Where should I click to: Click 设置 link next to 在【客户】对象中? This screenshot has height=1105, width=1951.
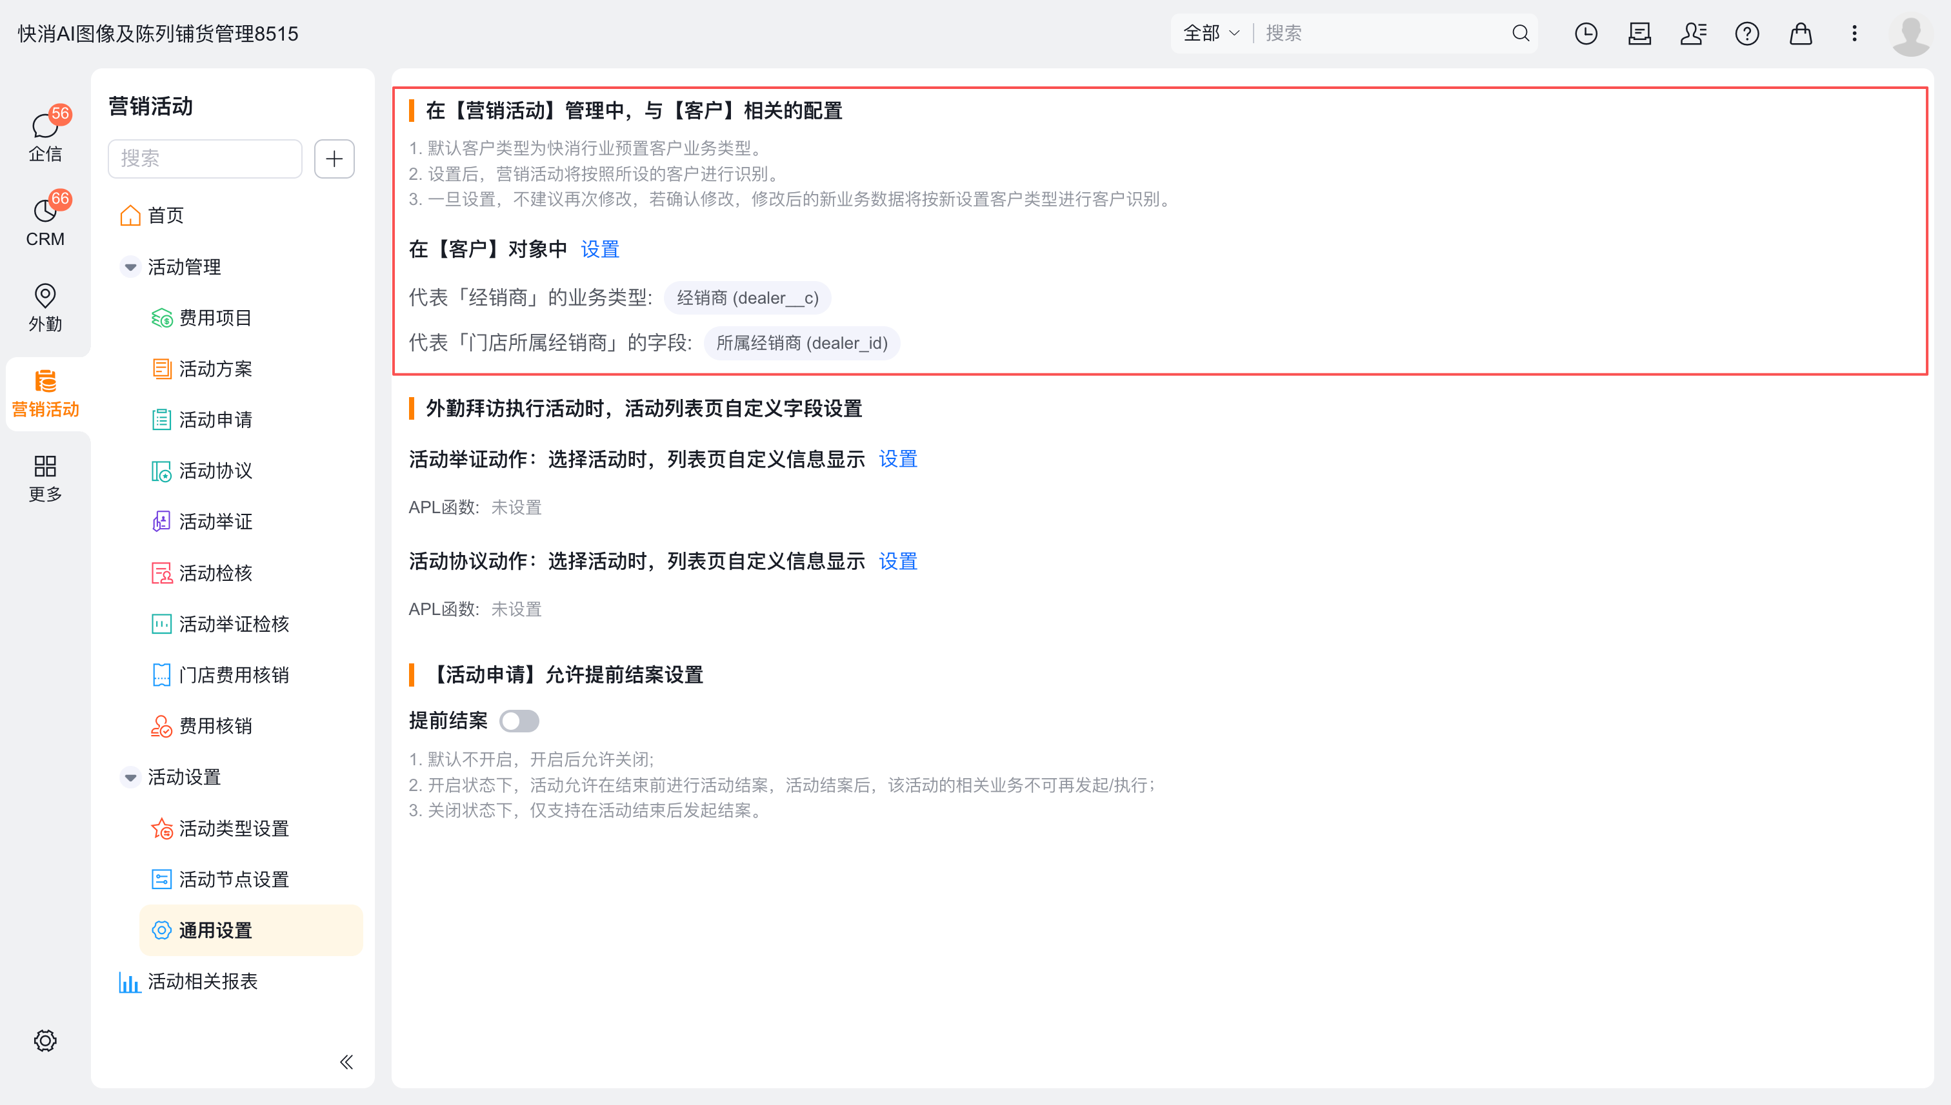point(600,249)
